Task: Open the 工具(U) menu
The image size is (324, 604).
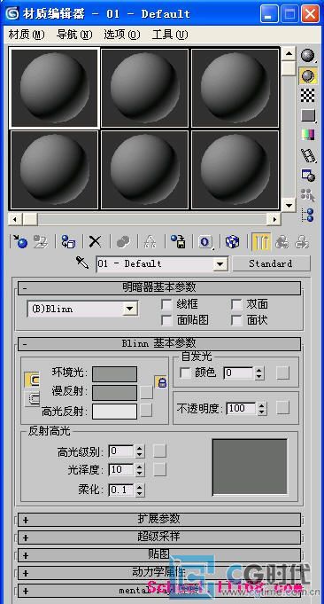Action: 170,35
